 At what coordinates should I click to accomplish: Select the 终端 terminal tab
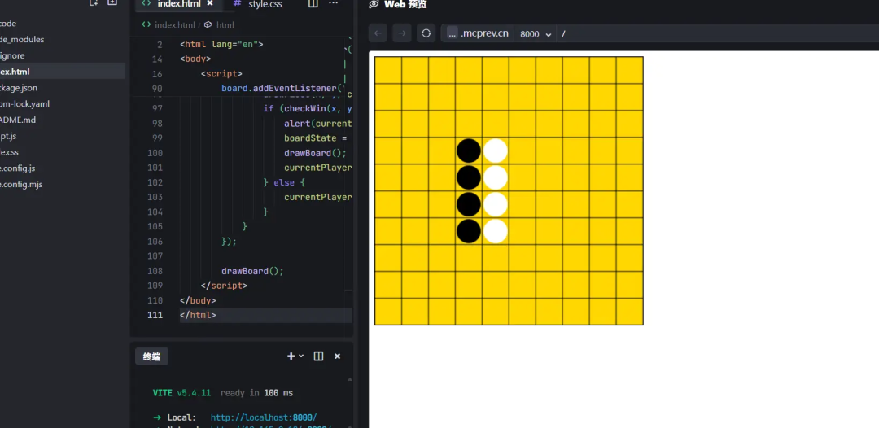pyautogui.click(x=152, y=356)
